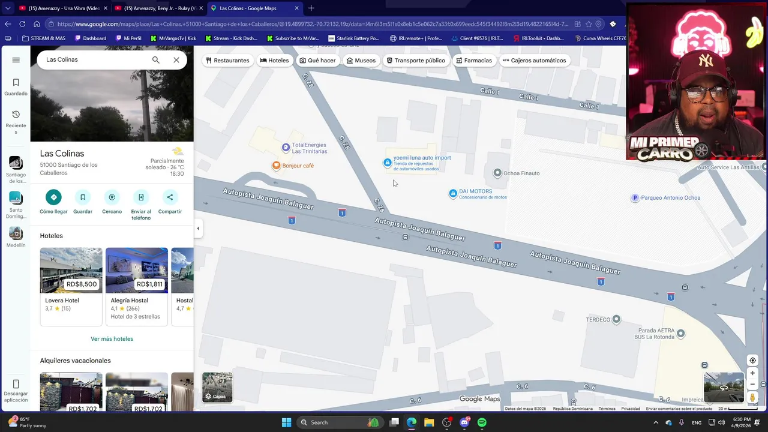
Task: Open STREAM & MAS bookmark folder
Action: (44, 38)
